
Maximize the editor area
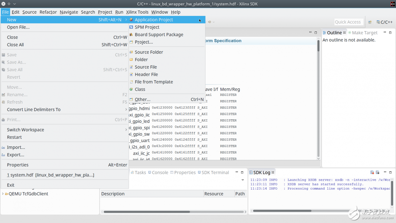[316, 33]
